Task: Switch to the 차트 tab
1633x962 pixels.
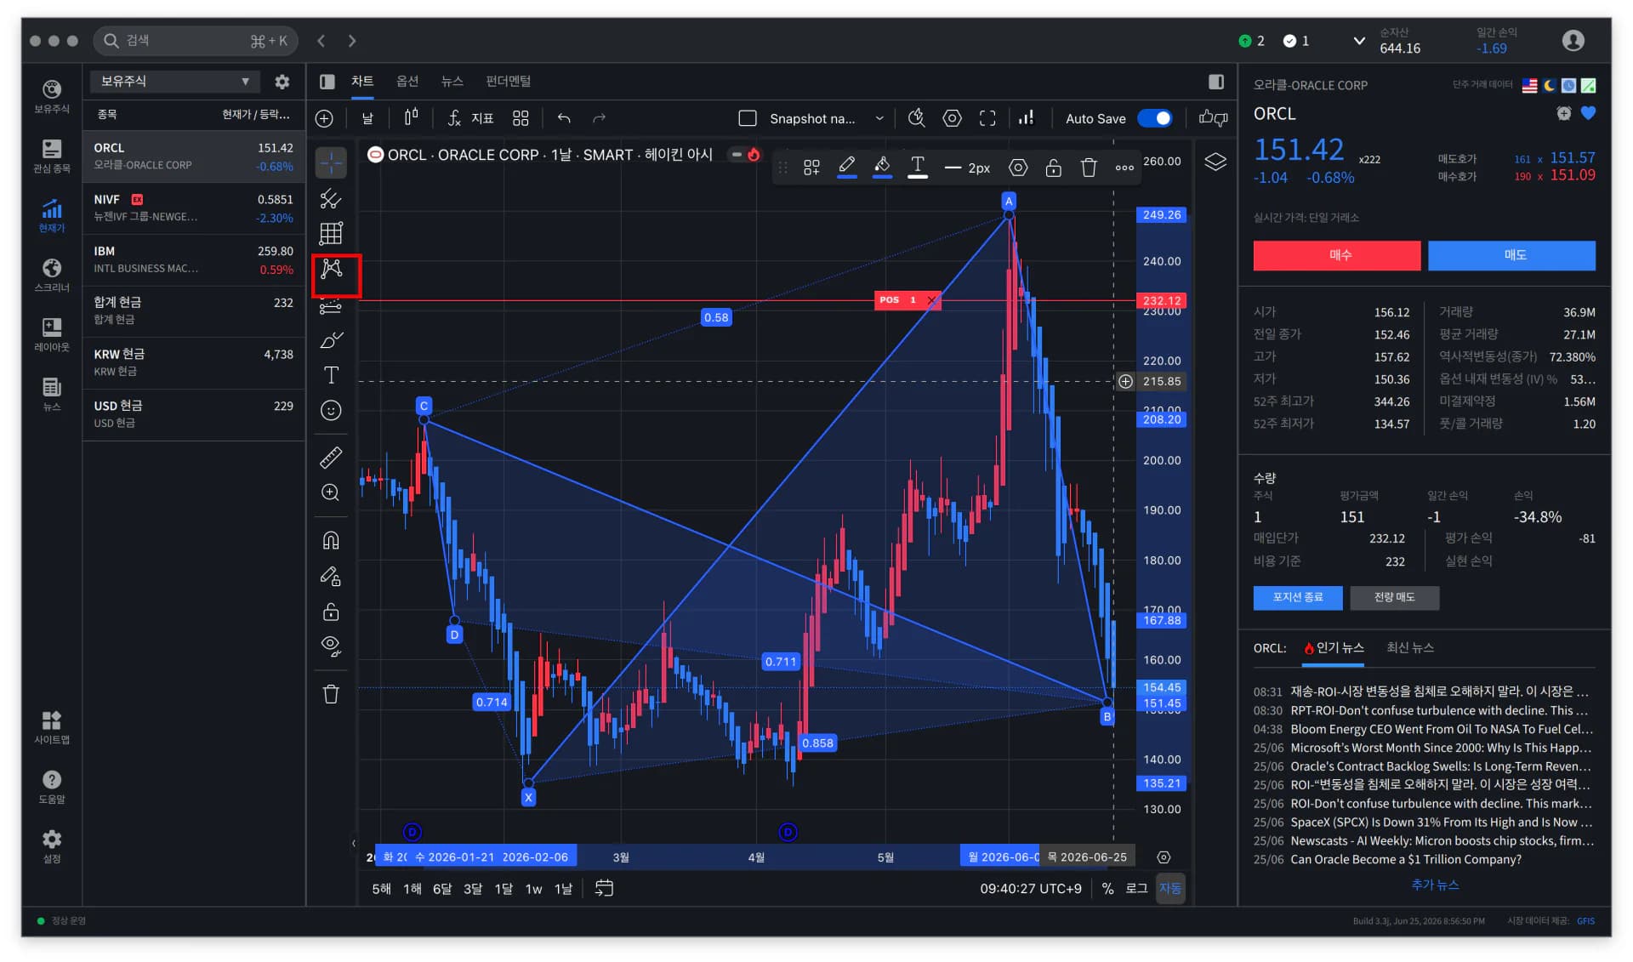Action: click(362, 81)
